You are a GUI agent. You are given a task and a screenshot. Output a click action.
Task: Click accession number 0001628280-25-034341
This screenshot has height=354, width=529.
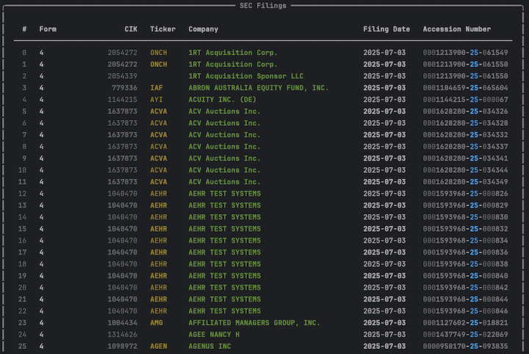tap(465, 158)
